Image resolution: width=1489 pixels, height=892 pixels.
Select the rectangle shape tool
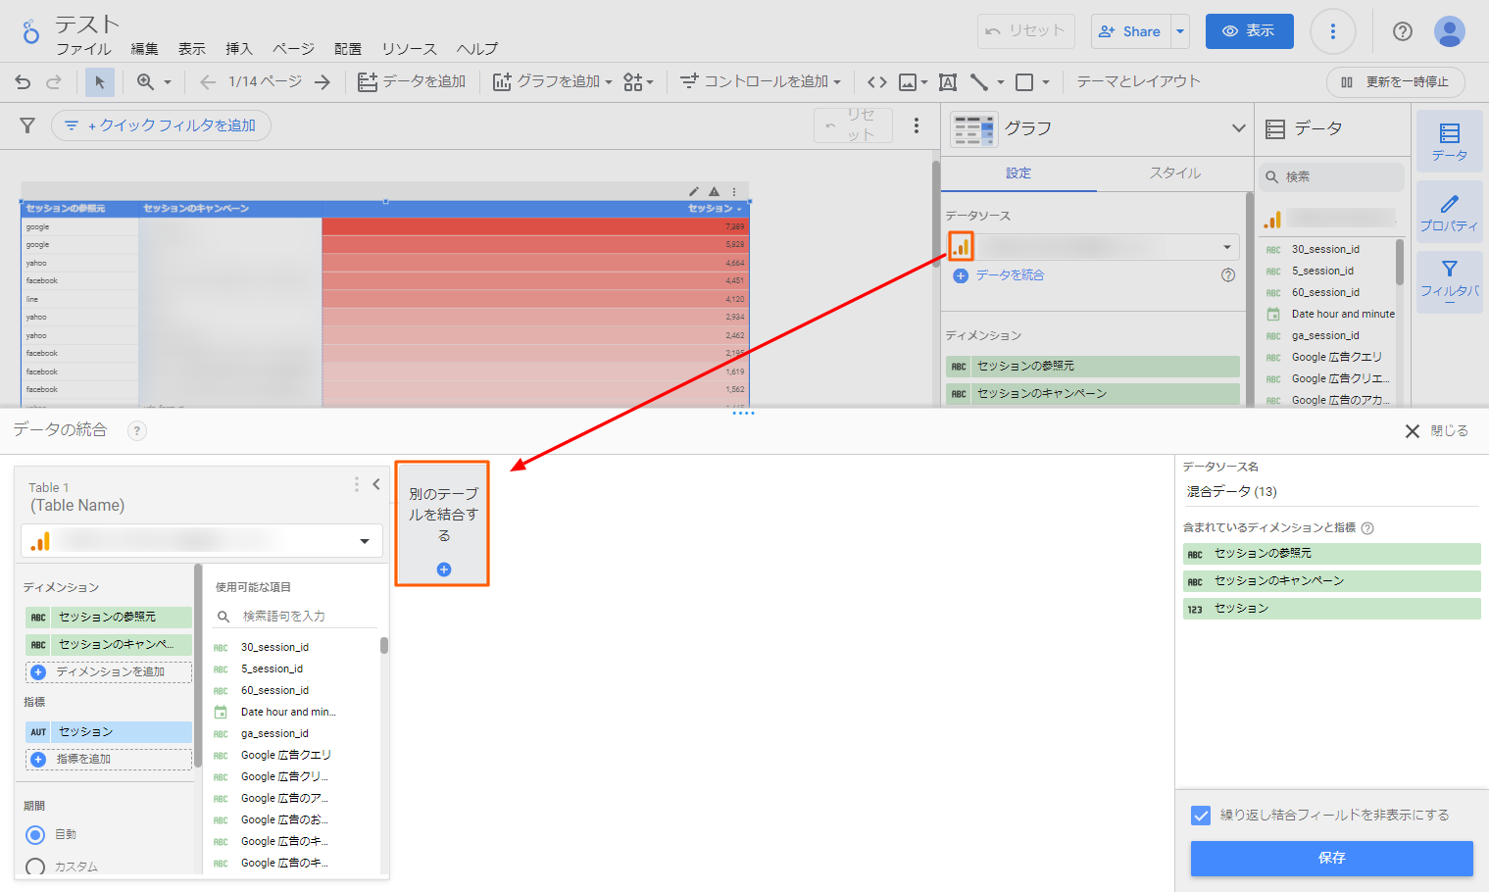tap(1024, 82)
